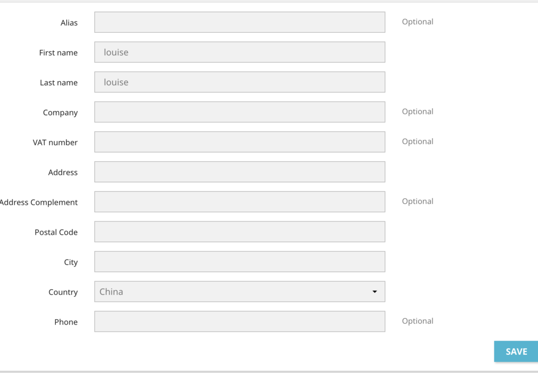Viewport: 538px width, 373px height.
Task: Click the Last name field showing louise
Action: coord(239,82)
